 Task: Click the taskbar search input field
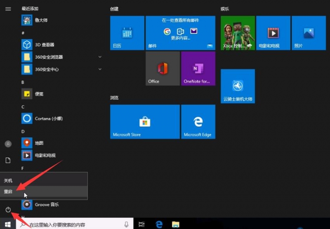coord(75,224)
